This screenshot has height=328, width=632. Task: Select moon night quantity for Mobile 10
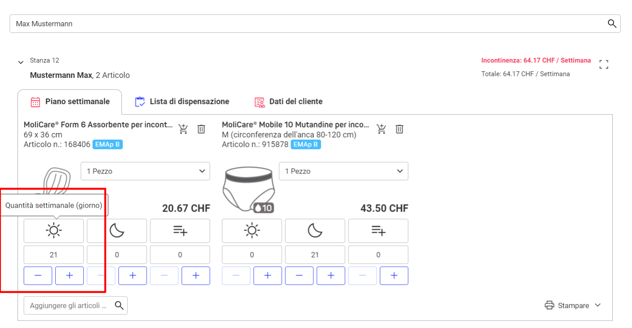tap(315, 230)
